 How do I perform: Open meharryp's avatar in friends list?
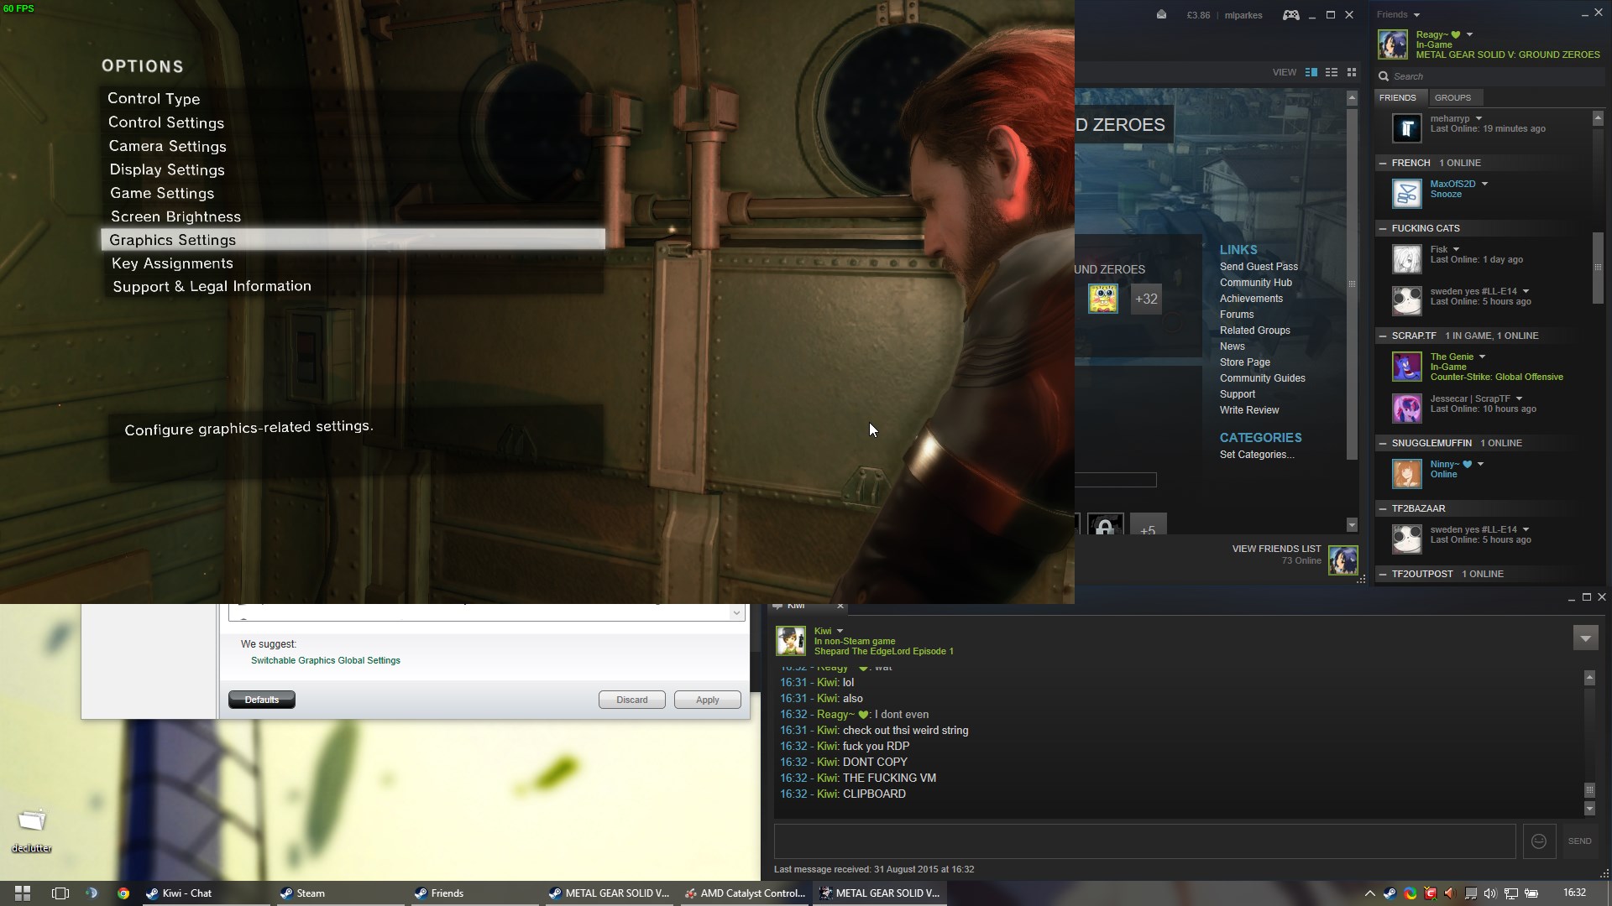click(1407, 128)
